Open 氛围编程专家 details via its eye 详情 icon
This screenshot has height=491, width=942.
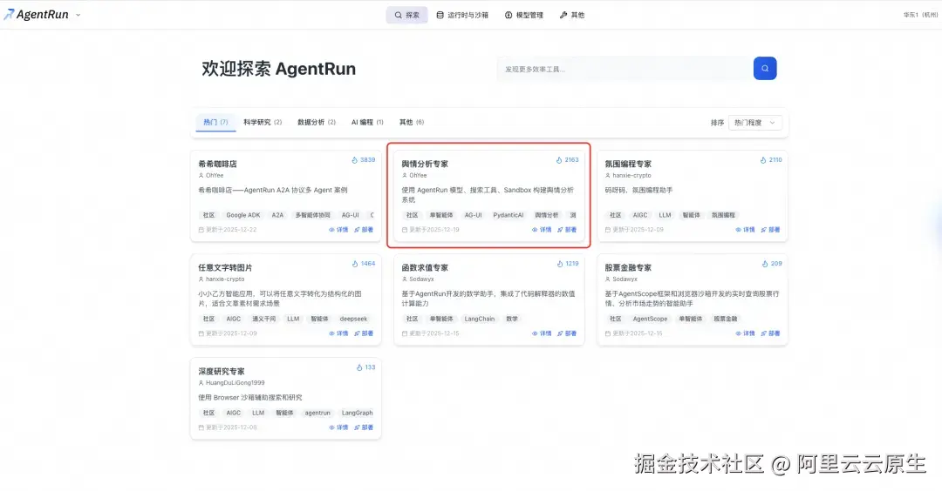[x=745, y=230]
